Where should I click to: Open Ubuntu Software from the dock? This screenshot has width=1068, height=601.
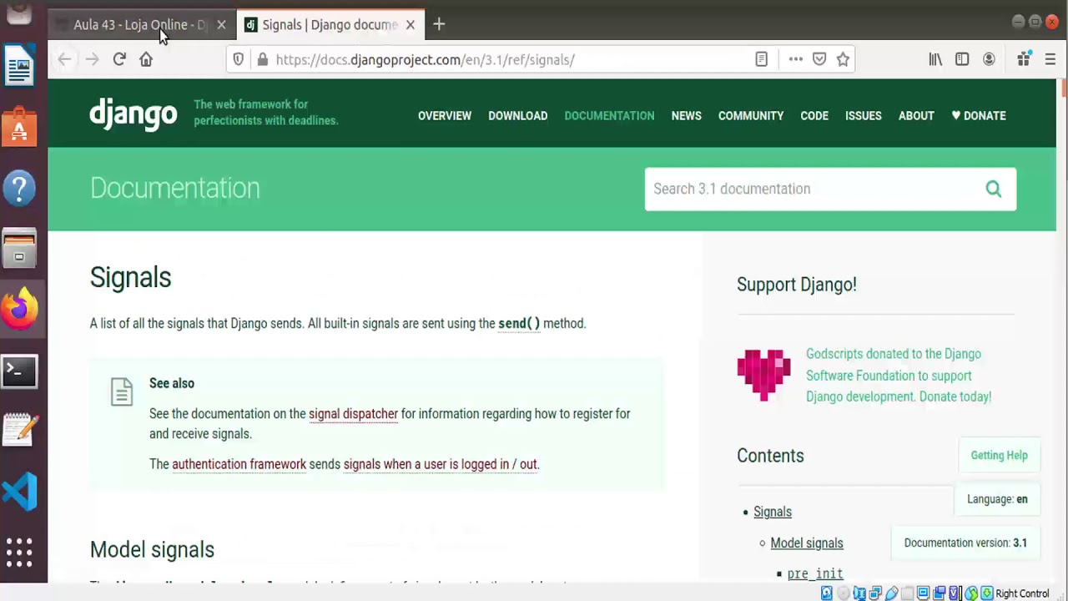pos(19,127)
